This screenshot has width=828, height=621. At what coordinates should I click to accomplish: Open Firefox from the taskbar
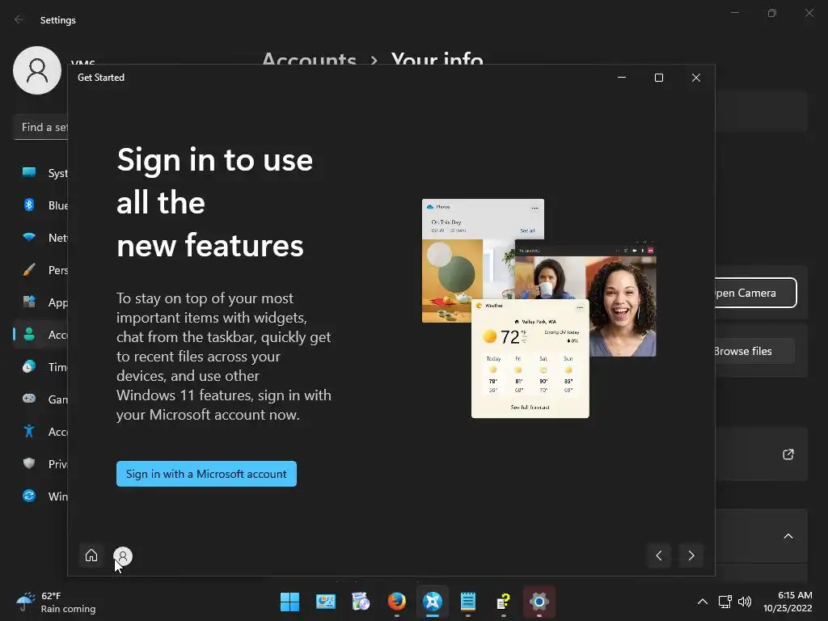(396, 602)
